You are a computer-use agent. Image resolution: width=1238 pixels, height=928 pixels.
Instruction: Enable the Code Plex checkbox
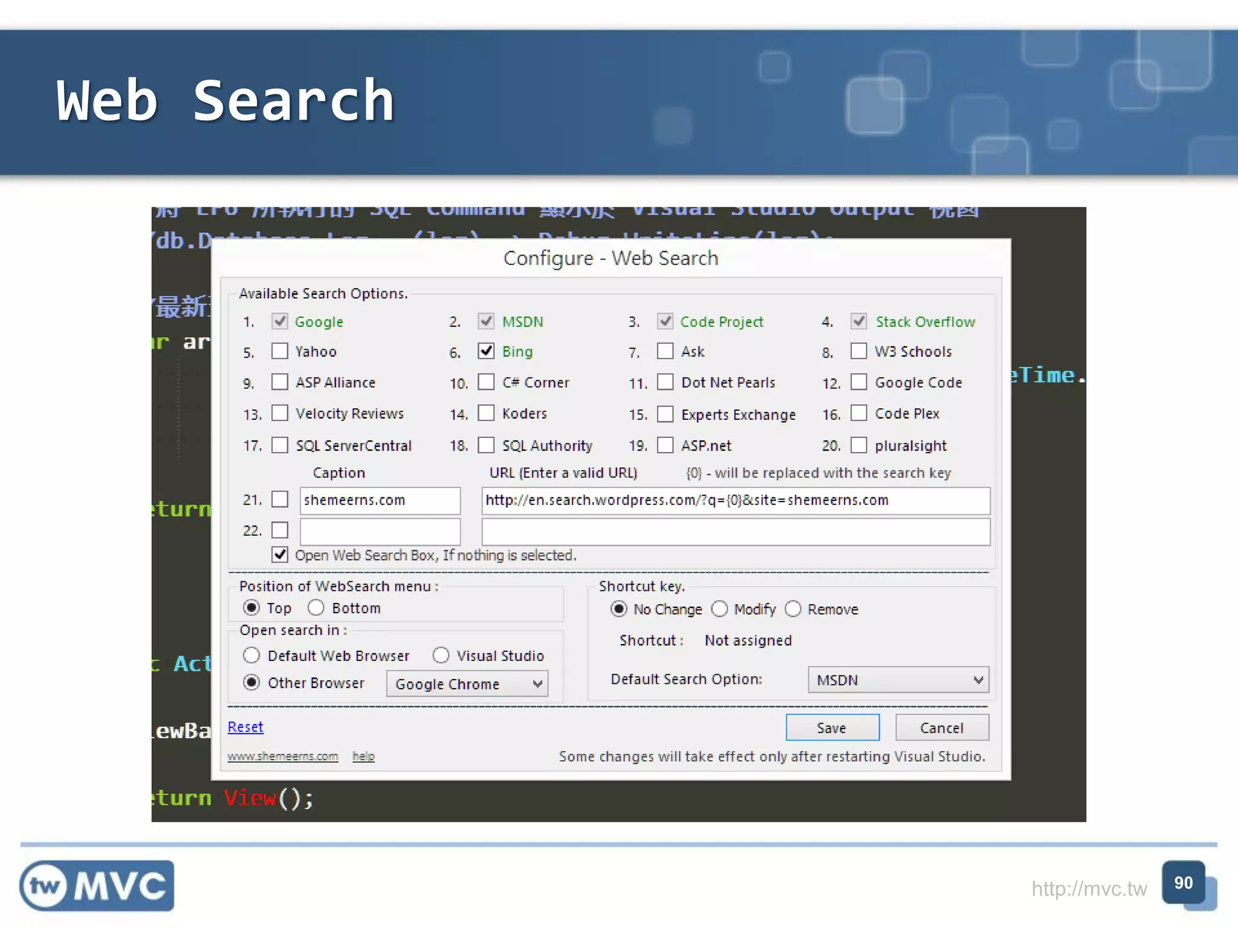coord(859,413)
